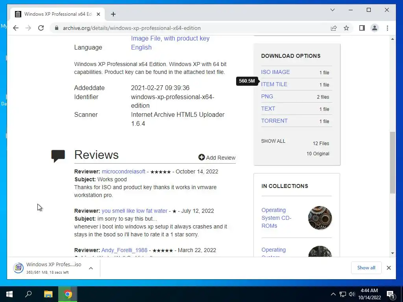Click the DOWNLOAD OPTIONS heading
Viewport: 403px width, 302px height.
[291, 56]
